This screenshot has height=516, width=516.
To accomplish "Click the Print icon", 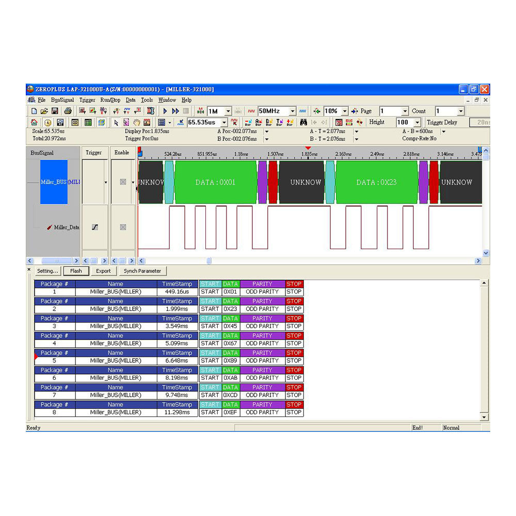I will [68, 111].
